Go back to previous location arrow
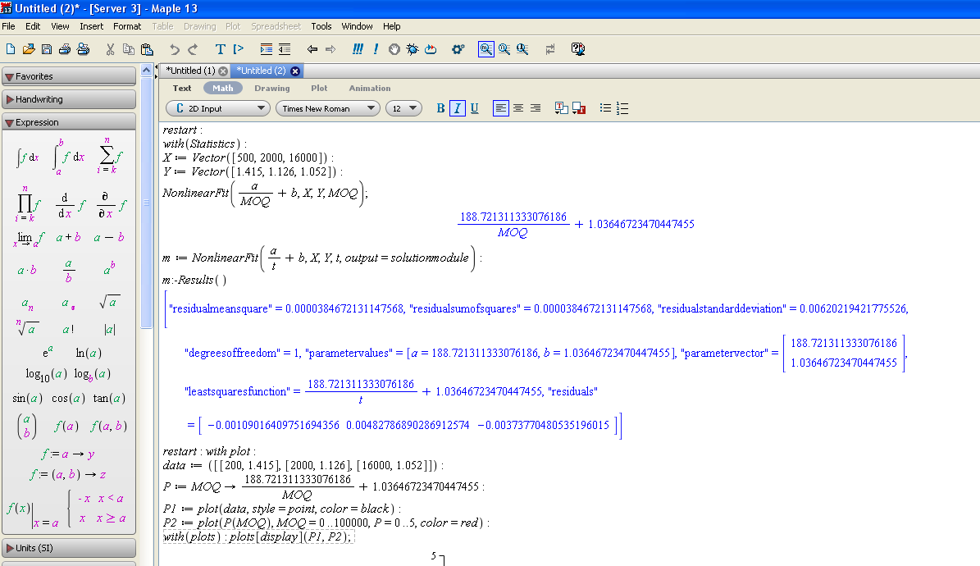The image size is (980, 566). (312, 49)
